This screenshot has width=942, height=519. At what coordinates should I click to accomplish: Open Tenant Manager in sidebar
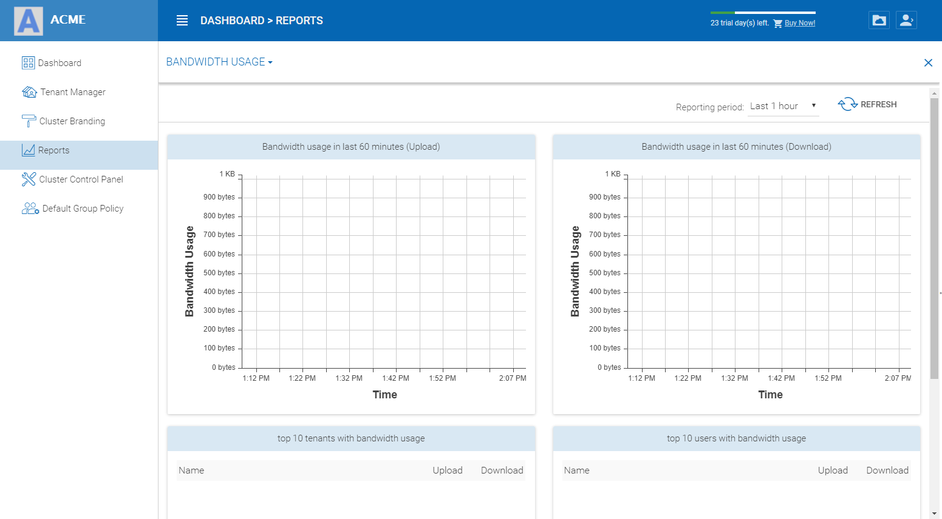pyautogui.click(x=79, y=92)
